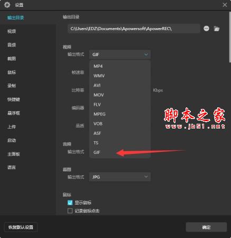231x238 pixels.
Task: Switch to the 上传 sidebar section
Action: (x=12, y=127)
